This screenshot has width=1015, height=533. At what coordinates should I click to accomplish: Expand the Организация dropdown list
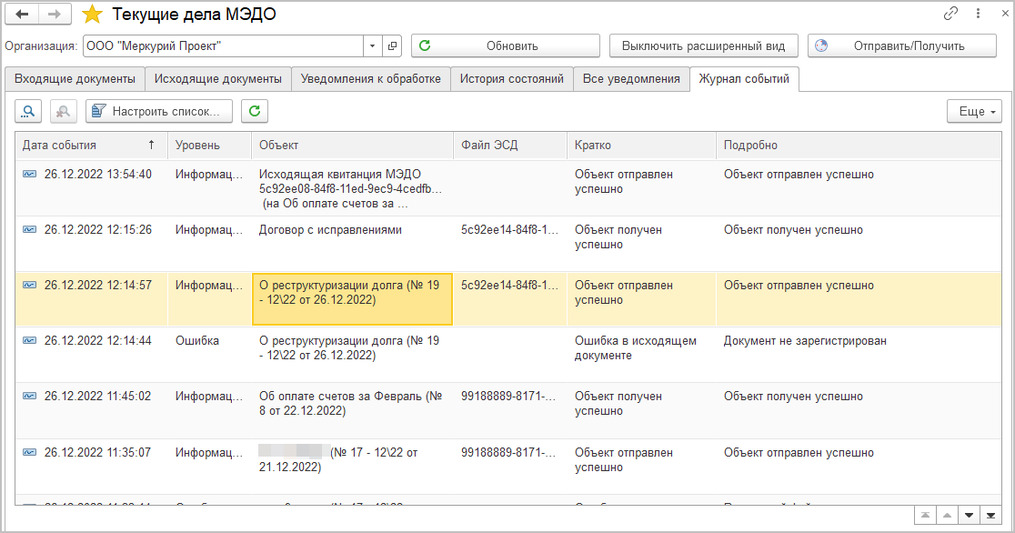[x=373, y=45]
